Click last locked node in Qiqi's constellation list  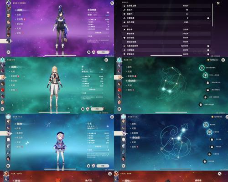(x=205, y=162)
